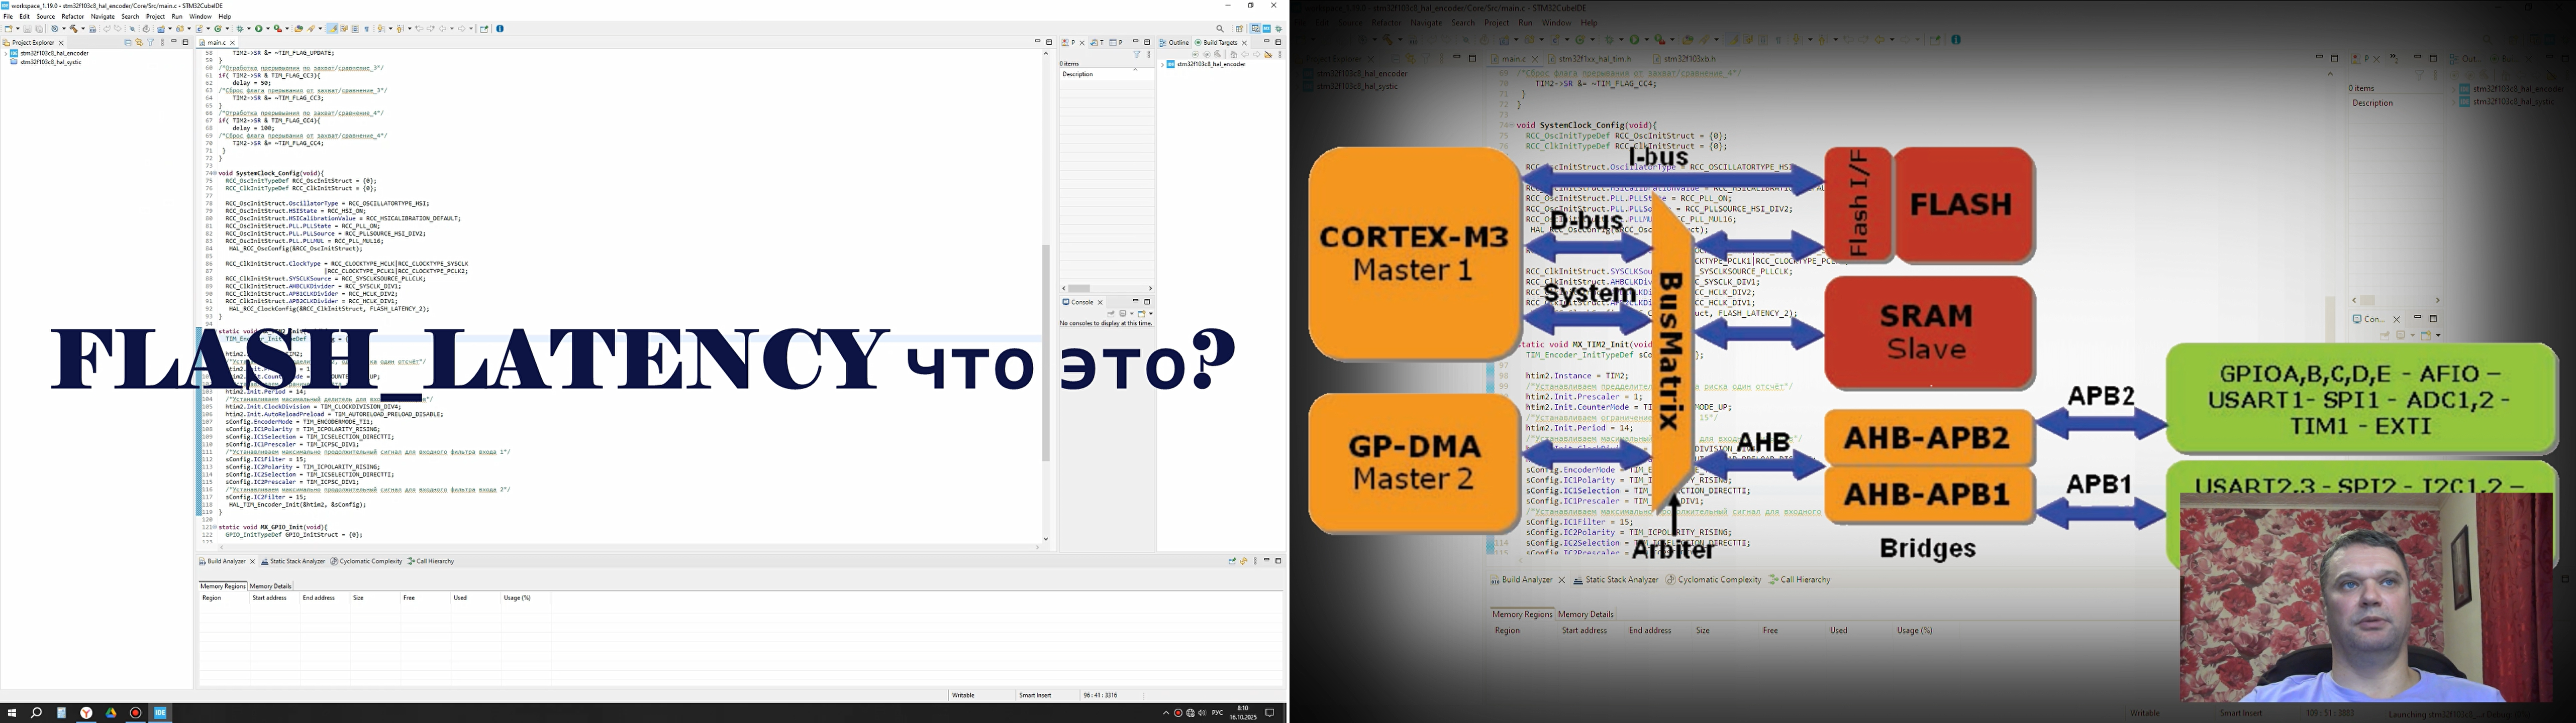Open Windows notification center in taskbar
The image size is (2576, 723).
pyautogui.click(x=1270, y=713)
